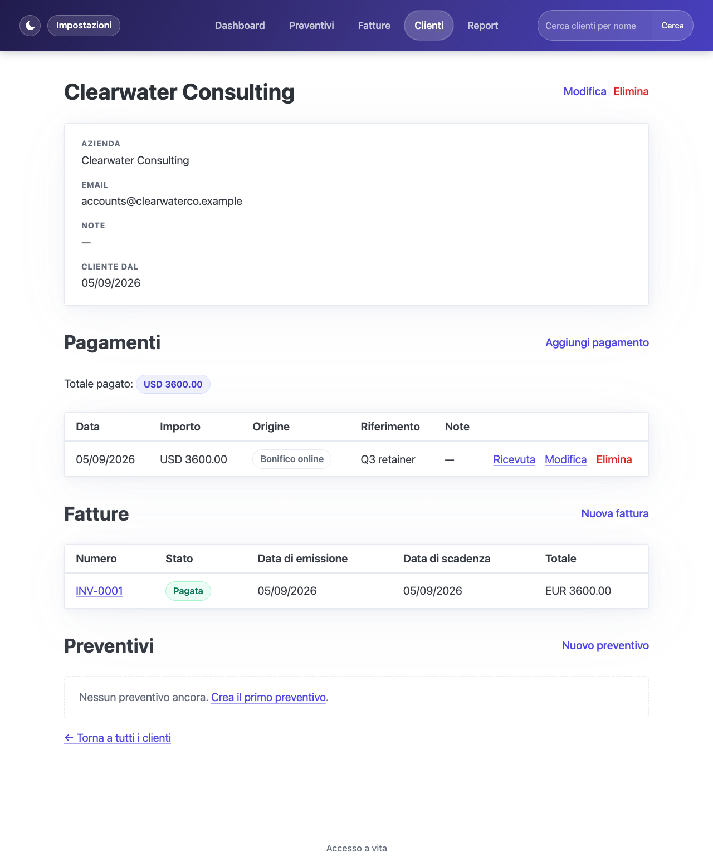Screen dimensions: 713x867
Task: Click Modifica next to client title
Action: [585, 91]
